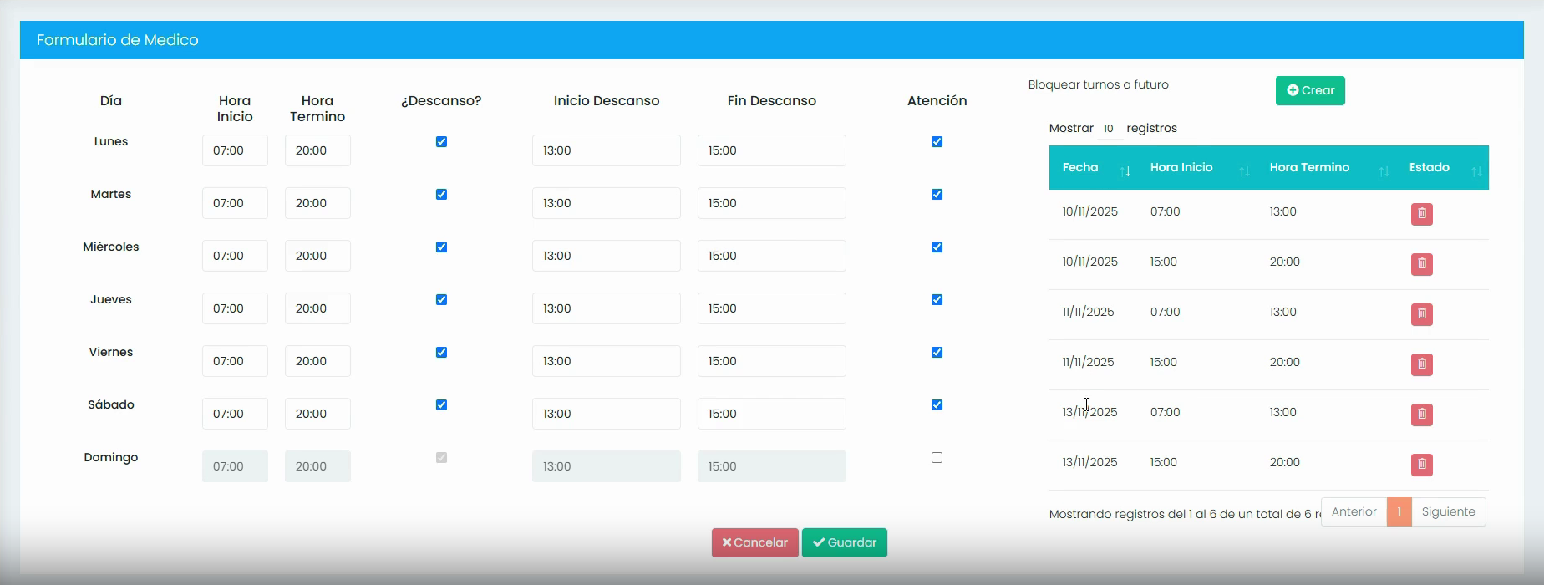Image resolution: width=1544 pixels, height=585 pixels.
Task: Edit Lunes Fin Descanso field
Action: coord(772,150)
